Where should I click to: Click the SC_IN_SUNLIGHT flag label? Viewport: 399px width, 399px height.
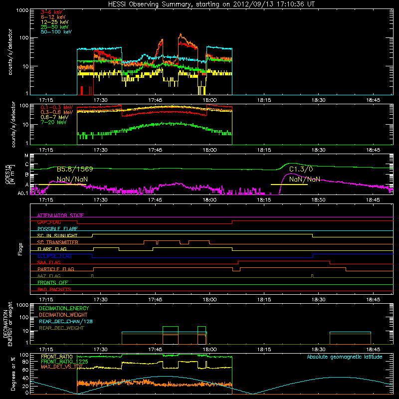coord(57,235)
